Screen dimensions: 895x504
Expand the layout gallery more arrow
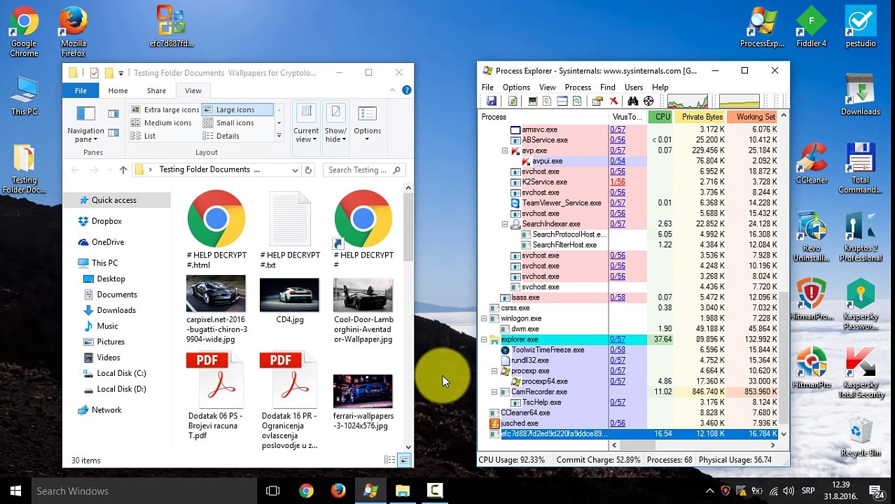coord(279,136)
